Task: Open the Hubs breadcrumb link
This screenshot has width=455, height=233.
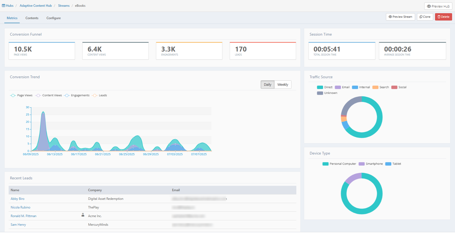Action: (10, 6)
